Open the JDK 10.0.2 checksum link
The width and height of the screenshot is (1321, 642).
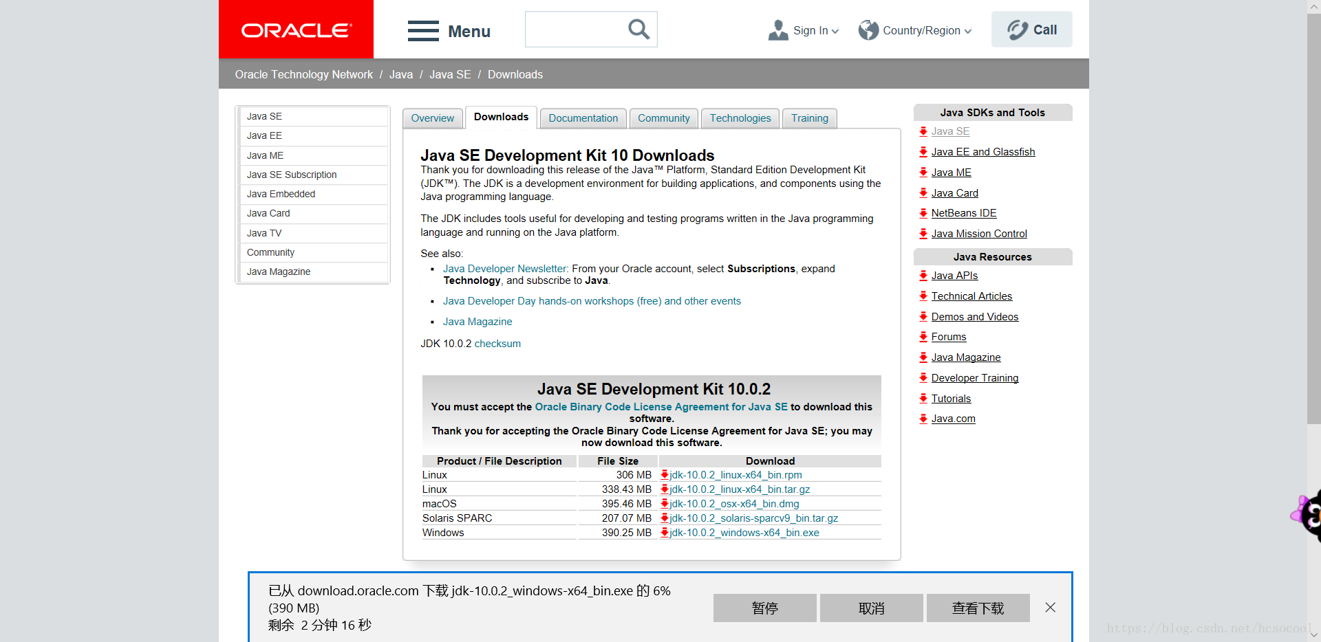[x=497, y=344]
